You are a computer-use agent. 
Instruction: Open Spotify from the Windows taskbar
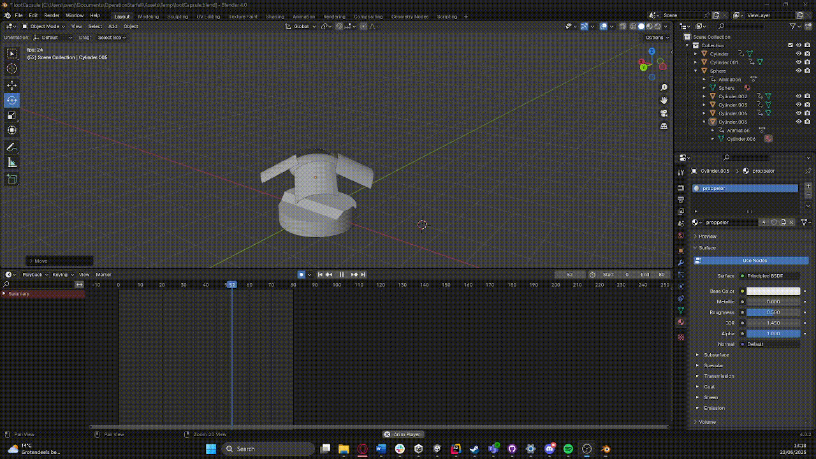pyautogui.click(x=568, y=449)
